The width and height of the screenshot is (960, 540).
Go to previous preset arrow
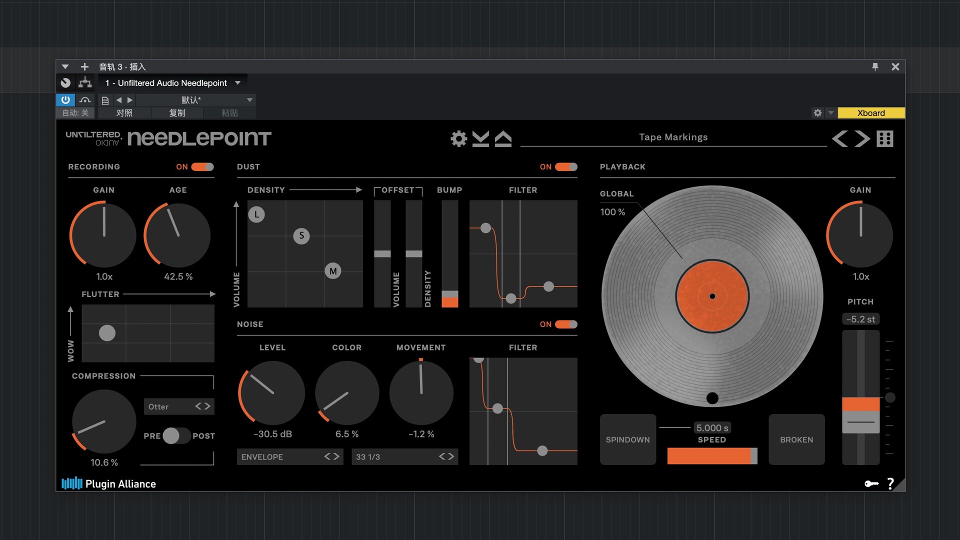pyautogui.click(x=840, y=138)
